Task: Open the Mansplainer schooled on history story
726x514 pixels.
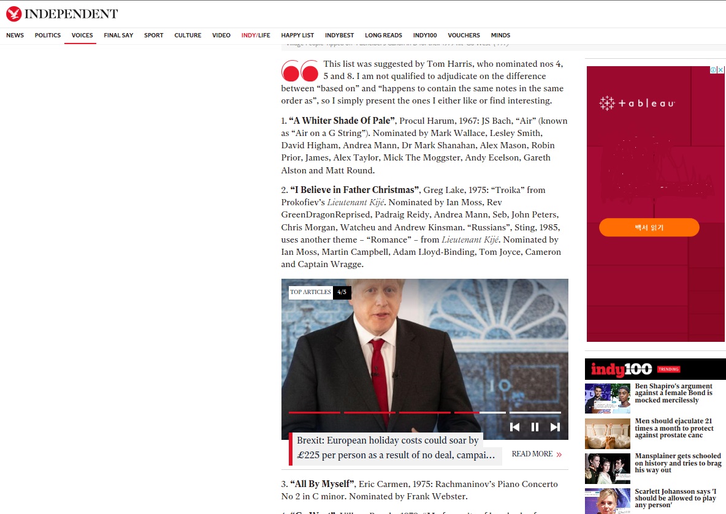Action: click(678, 463)
